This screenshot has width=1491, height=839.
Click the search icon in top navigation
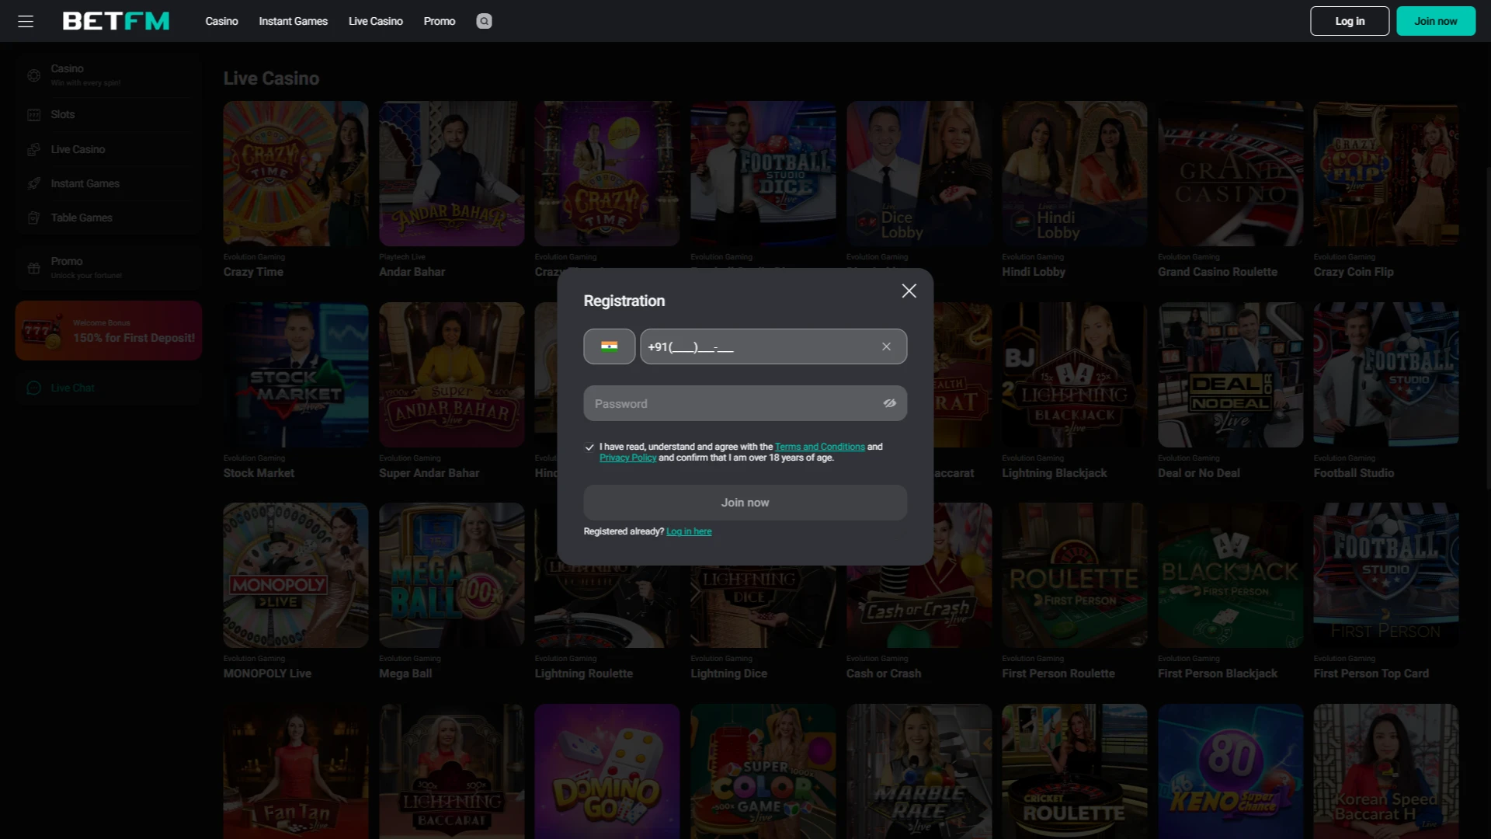pyautogui.click(x=484, y=21)
